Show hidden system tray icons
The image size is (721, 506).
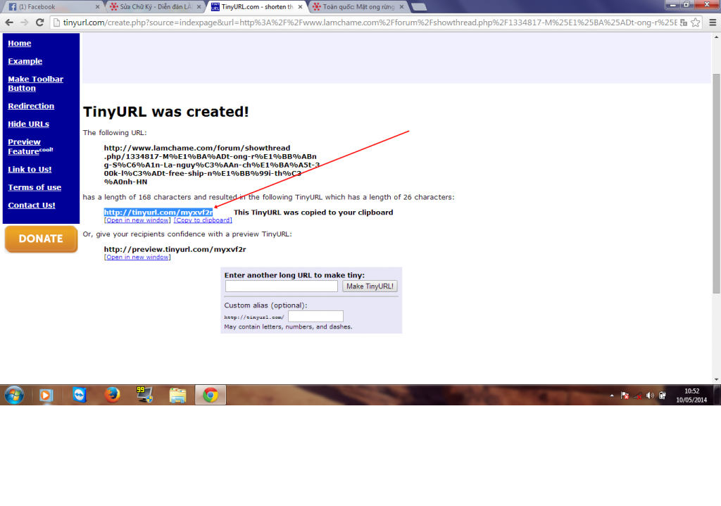tap(613, 396)
